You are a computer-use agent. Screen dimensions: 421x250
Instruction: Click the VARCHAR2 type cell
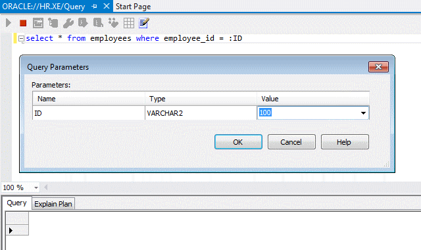tap(201, 113)
